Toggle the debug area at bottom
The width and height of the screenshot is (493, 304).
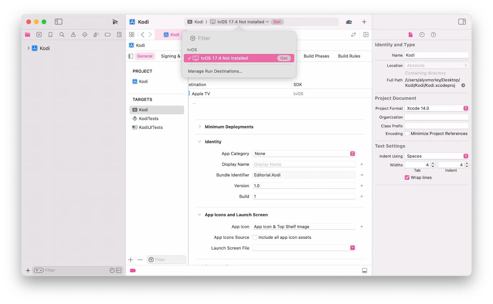(365, 271)
